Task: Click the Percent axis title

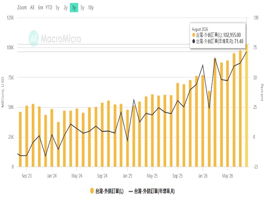Action: pyautogui.click(x=262, y=92)
